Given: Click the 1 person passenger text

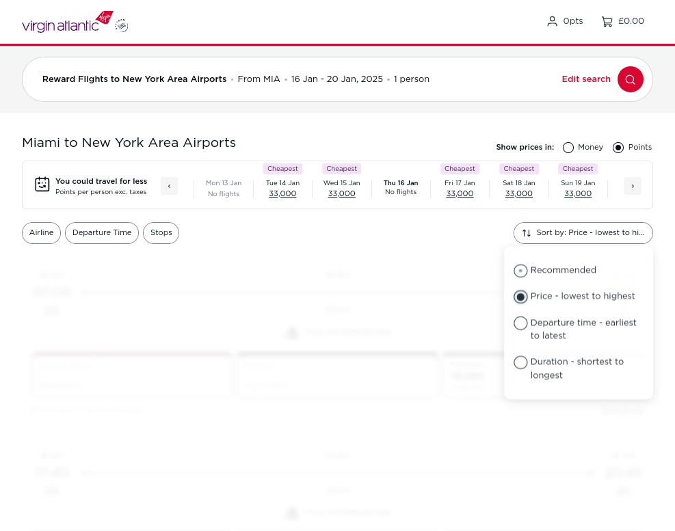Looking at the screenshot, I should pos(412,79).
